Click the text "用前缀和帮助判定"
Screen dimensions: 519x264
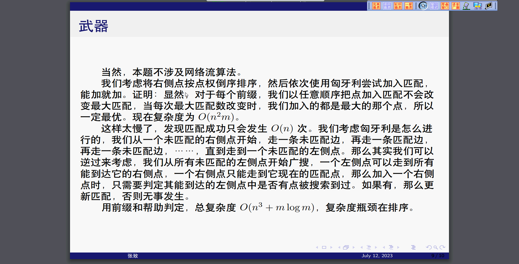click(x=143, y=208)
